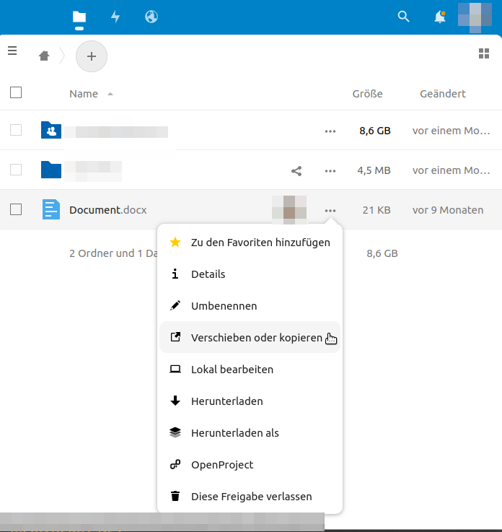Check the first shared folder checkbox
This screenshot has height=532, width=502.
(16, 130)
